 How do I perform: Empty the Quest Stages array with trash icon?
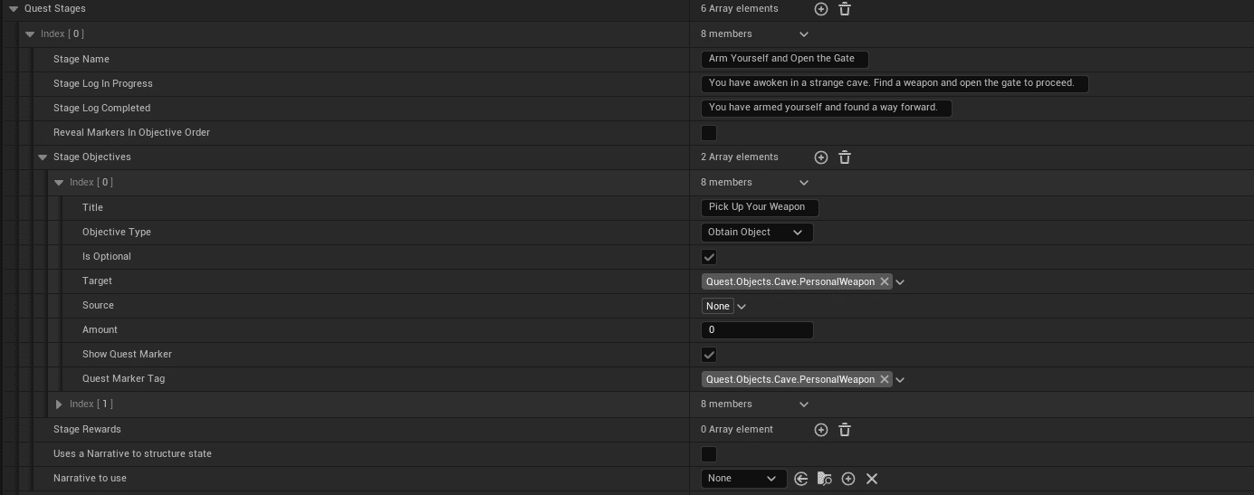point(844,9)
